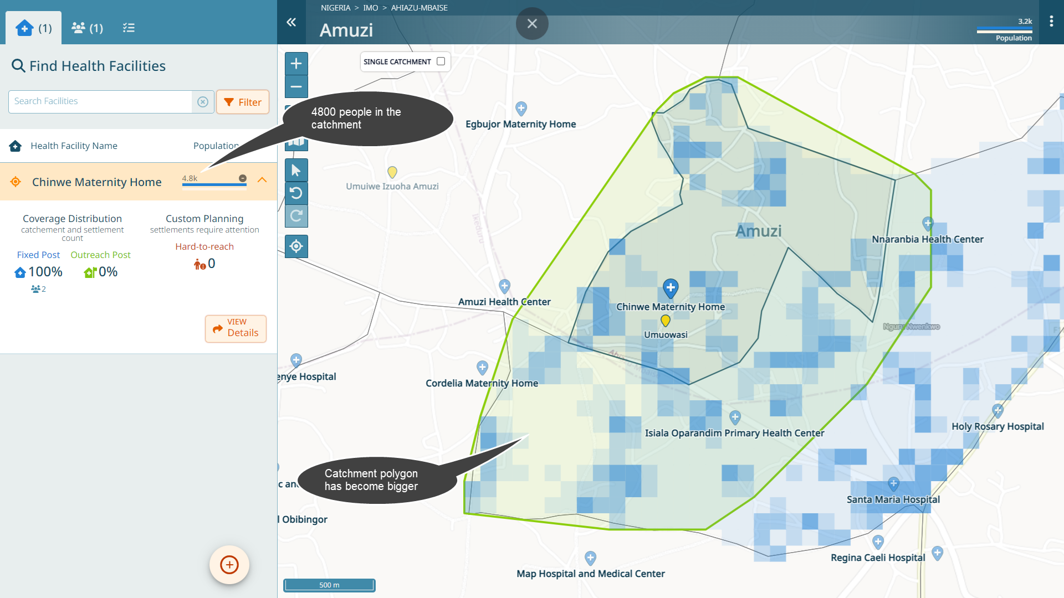Click the Umuowasi settlement pin
Image resolution: width=1064 pixels, height=598 pixels.
[666, 320]
